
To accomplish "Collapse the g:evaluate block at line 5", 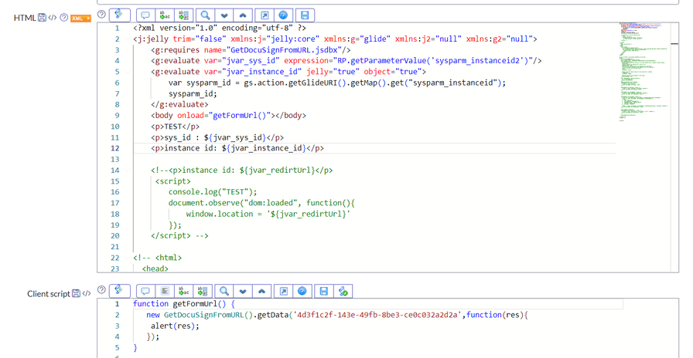I will [x=128, y=72].
